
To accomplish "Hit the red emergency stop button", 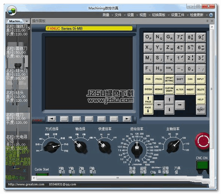I will [x=203, y=141].
